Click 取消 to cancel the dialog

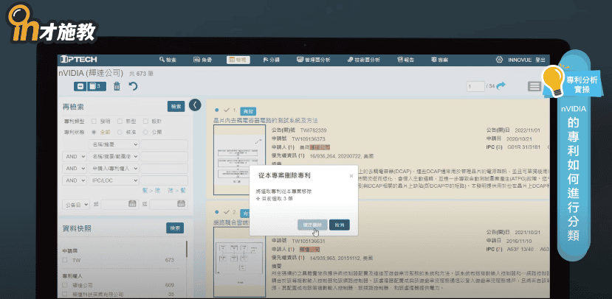[339, 224]
